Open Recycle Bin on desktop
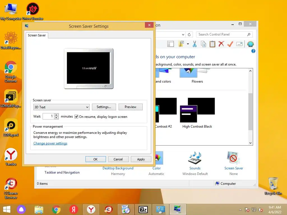Image resolution: width=287 pixels, height=215 pixels. (273, 186)
